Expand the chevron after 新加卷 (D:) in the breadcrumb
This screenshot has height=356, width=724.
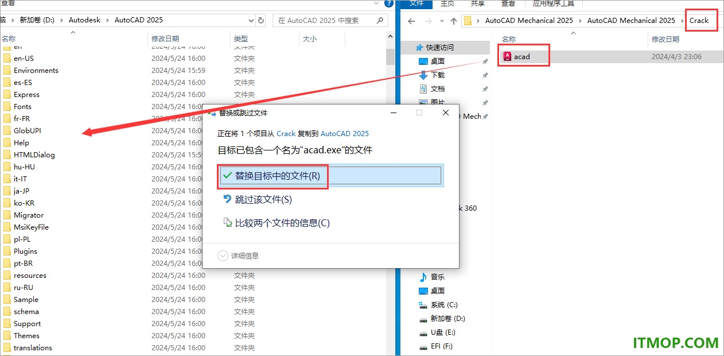[x=61, y=20]
